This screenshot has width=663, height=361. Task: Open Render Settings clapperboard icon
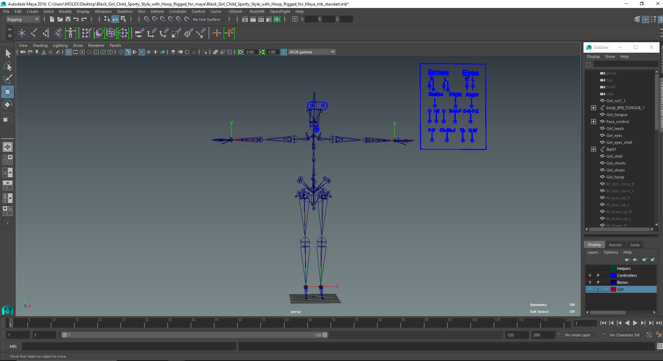269,19
